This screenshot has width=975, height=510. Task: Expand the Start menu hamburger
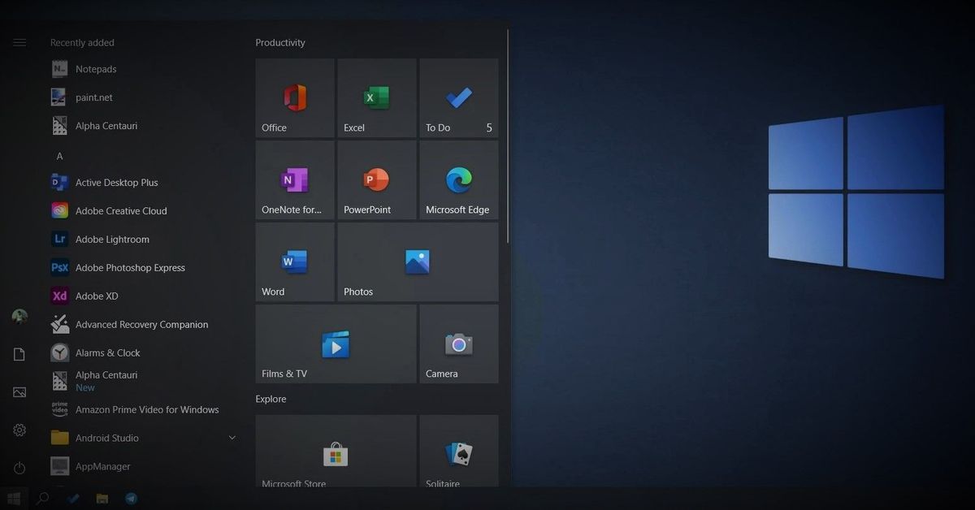pos(19,43)
